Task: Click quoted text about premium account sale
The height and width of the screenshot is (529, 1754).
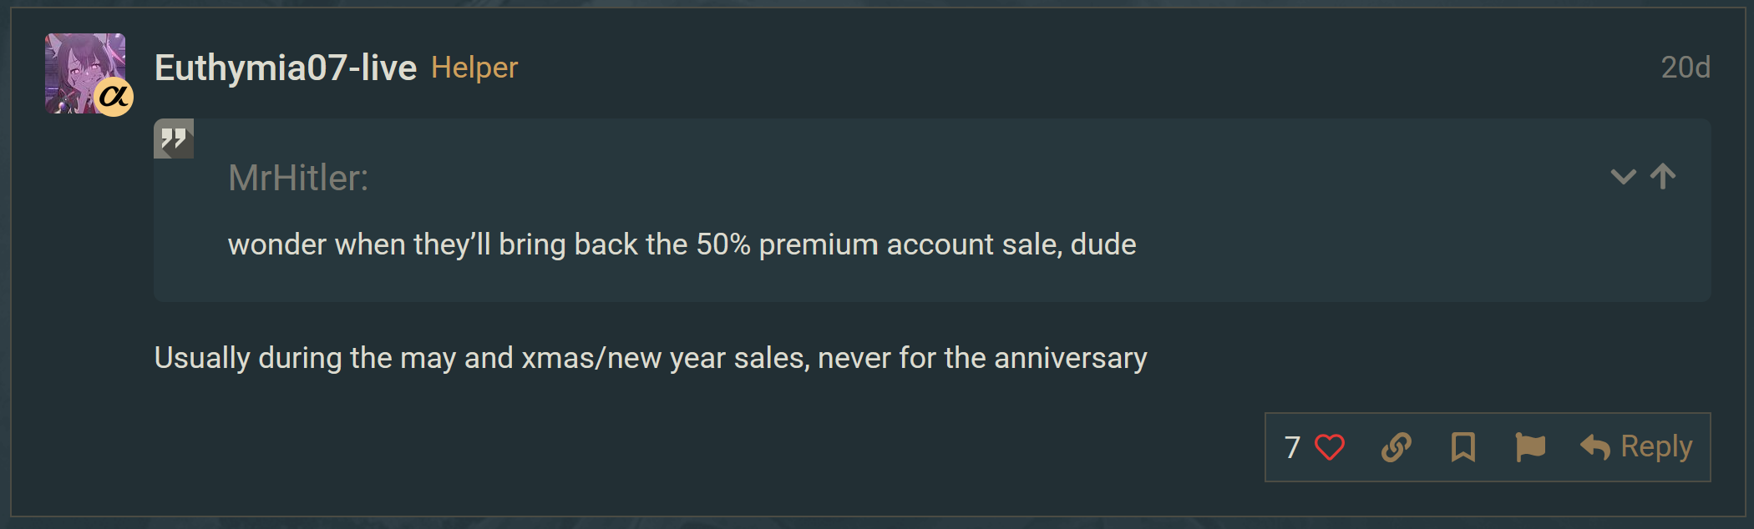Action: (682, 244)
